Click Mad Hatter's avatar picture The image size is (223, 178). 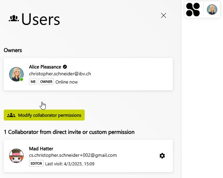pos(16,156)
